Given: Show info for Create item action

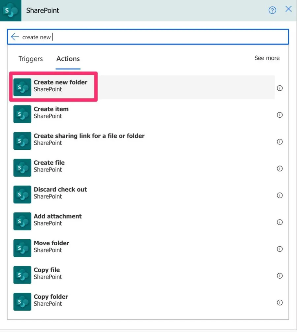Looking at the screenshot, I should click(x=280, y=115).
